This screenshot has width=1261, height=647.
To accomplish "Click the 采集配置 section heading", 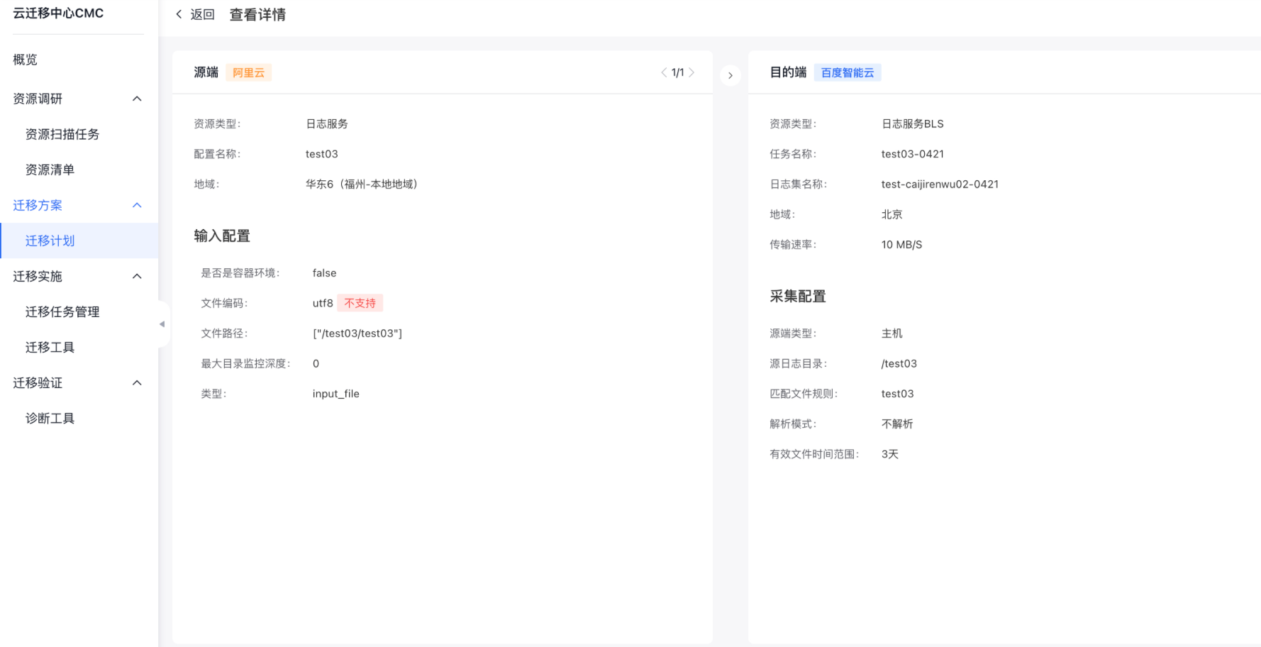I will coord(798,296).
